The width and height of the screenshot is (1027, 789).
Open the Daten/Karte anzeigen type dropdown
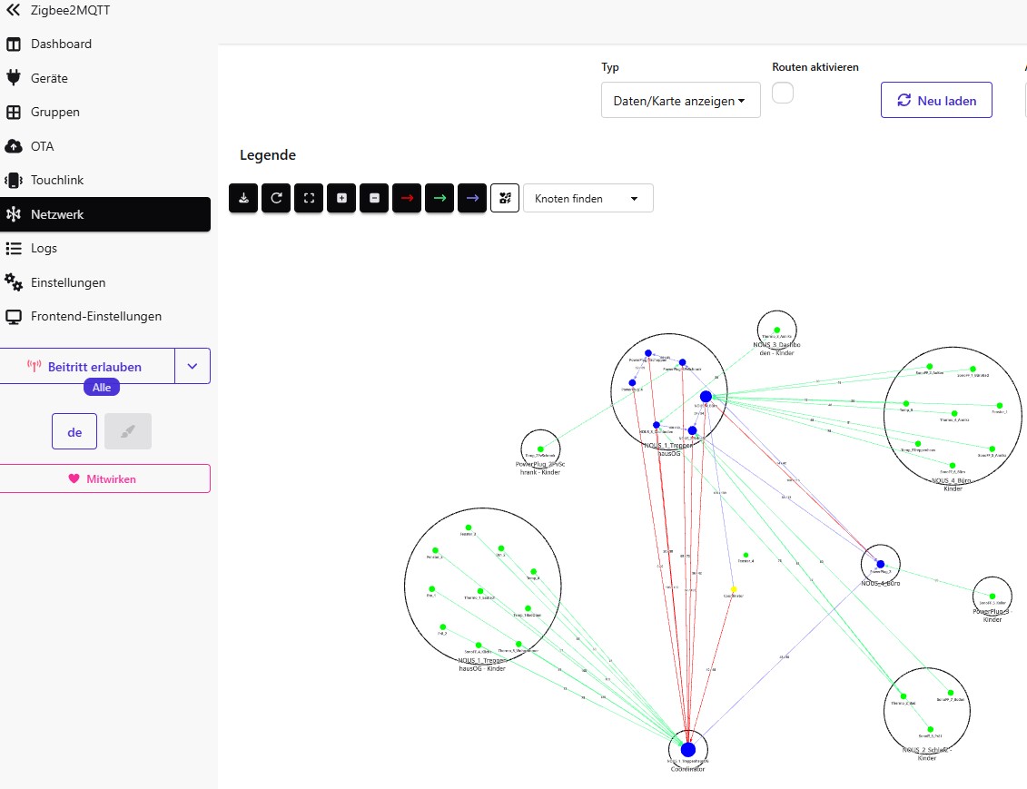(680, 101)
